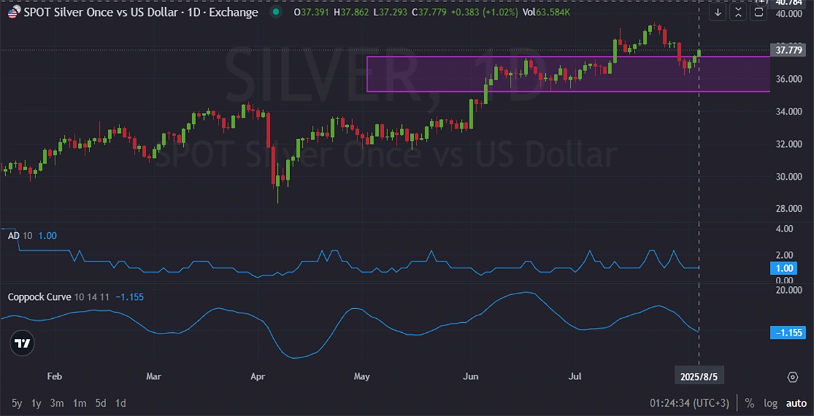
Task: Click the 34.000 price axis label
Action: tap(789, 111)
